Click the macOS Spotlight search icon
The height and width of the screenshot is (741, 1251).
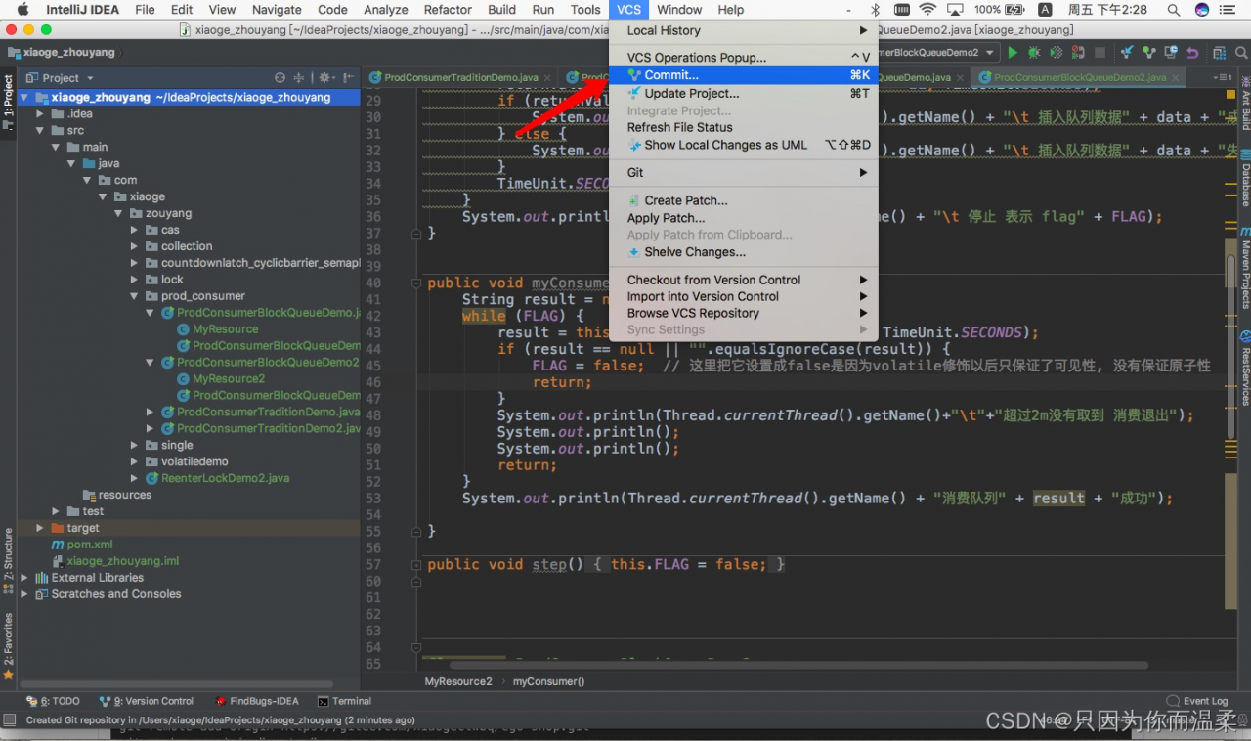click(x=1173, y=10)
